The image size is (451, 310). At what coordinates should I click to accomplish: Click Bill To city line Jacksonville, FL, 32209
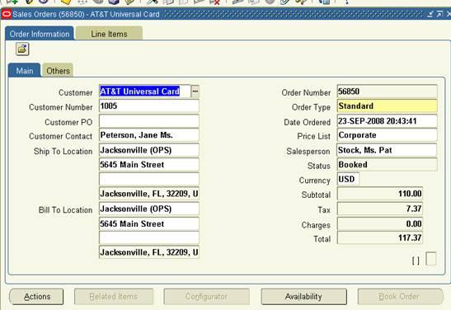[149, 252]
